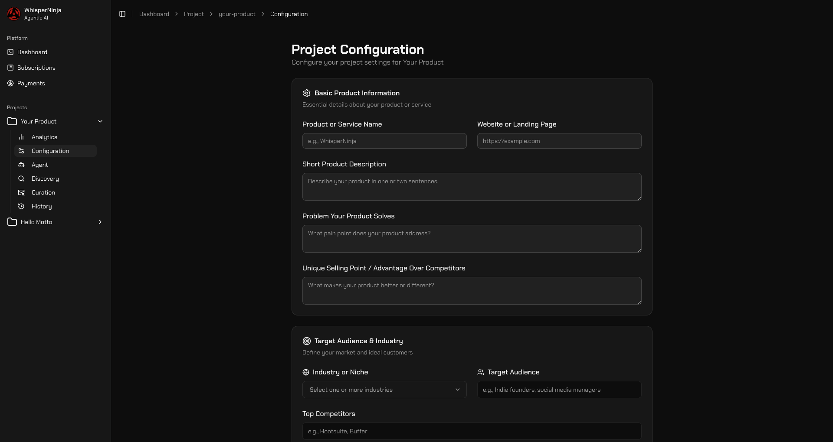Open the Curation section

coord(43,192)
